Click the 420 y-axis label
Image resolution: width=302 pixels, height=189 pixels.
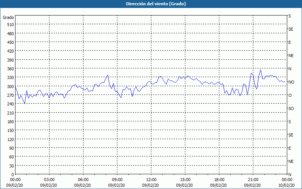(x=10, y=51)
